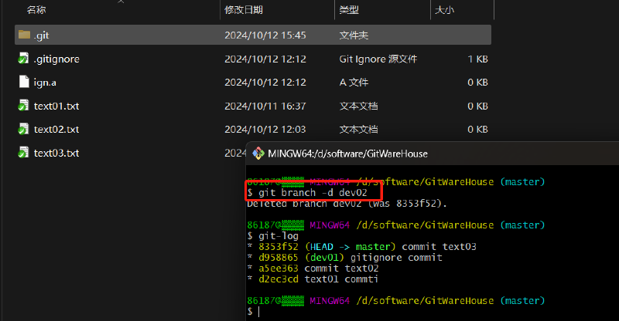The width and height of the screenshot is (619, 321).
Task: Select the .gitignore file name
Action: click(56, 59)
